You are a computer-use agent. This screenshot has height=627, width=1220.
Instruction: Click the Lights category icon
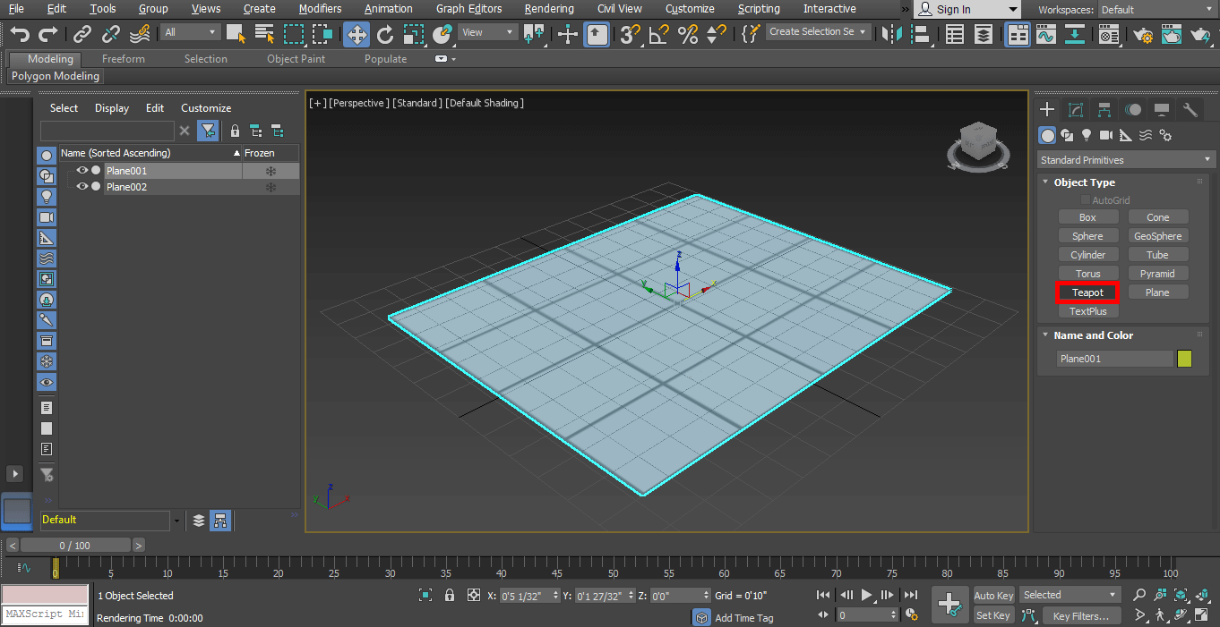coord(1087,135)
